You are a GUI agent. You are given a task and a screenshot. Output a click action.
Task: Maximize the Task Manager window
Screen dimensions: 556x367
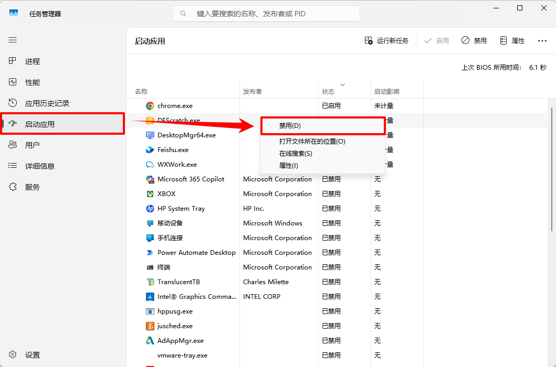(x=519, y=8)
